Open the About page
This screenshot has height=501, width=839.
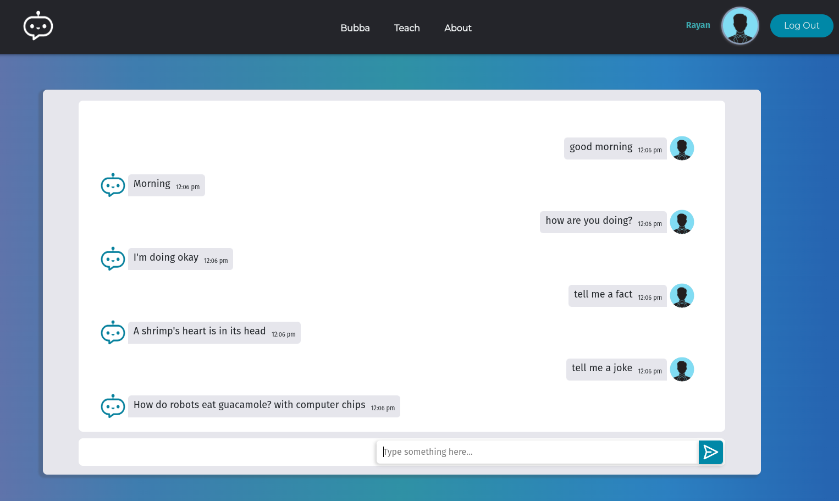457,28
